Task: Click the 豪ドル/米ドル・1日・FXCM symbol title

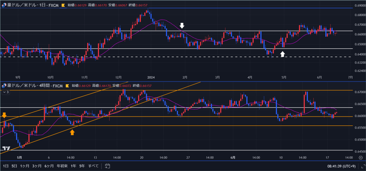Action: 33,5
